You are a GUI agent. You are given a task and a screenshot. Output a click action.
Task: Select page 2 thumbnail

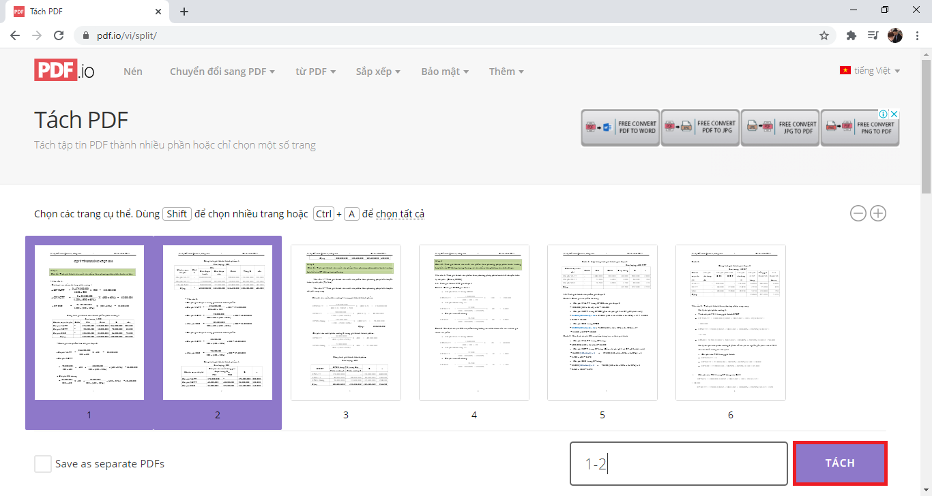click(x=218, y=332)
